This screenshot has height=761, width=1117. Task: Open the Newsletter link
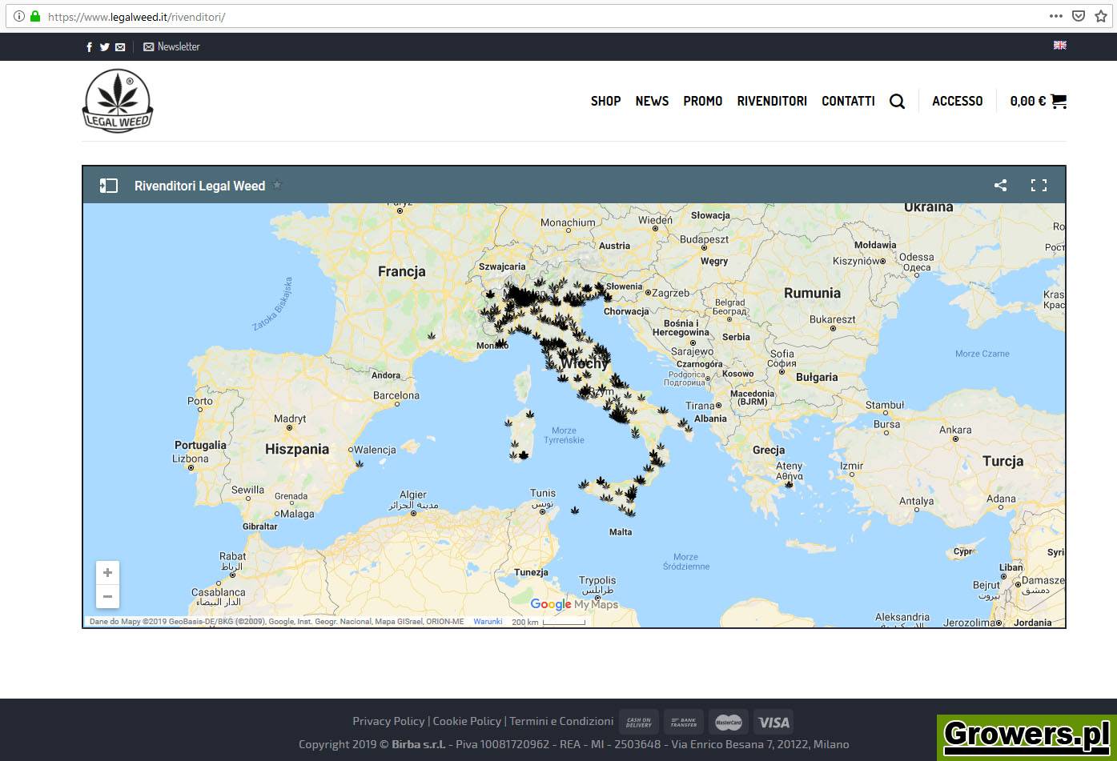(x=171, y=47)
